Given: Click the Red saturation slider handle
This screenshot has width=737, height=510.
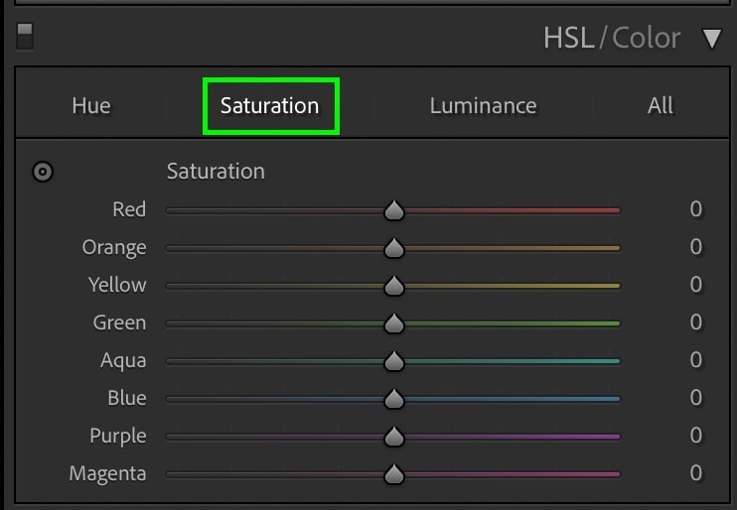Looking at the screenshot, I should (394, 210).
